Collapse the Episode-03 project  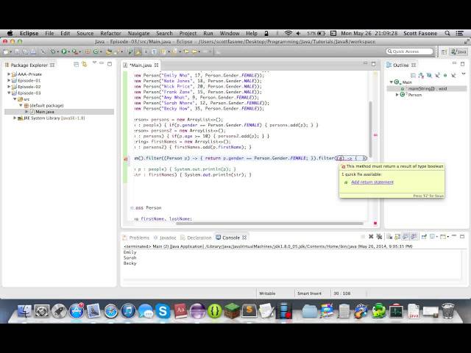[x=9, y=93]
